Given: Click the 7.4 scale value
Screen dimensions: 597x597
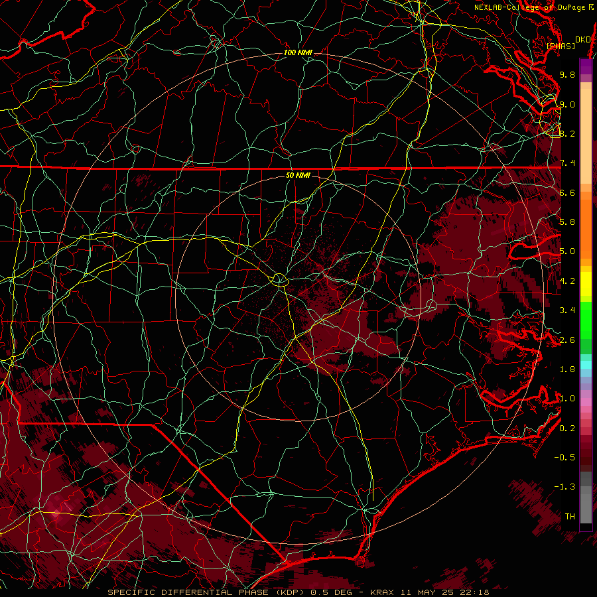Looking at the screenshot, I should 567,163.
